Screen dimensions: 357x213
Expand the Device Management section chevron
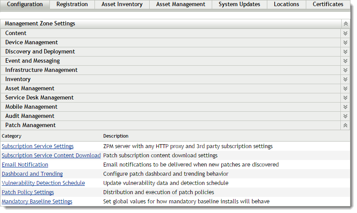pos(345,43)
